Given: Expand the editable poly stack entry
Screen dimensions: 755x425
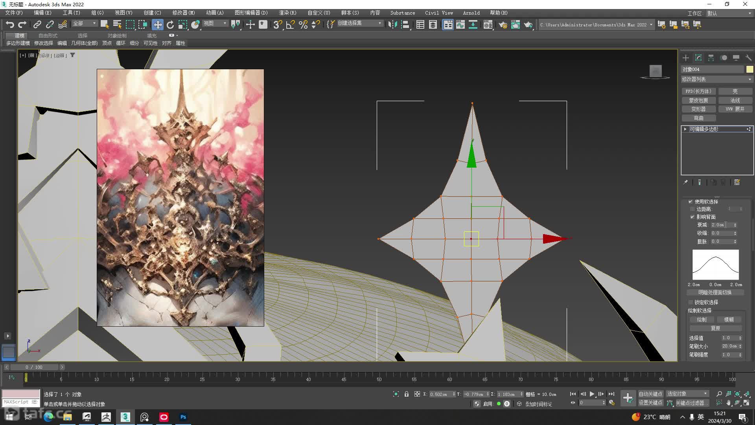Looking at the screenshot, I should pyautogui.click(x=685, y=129).
